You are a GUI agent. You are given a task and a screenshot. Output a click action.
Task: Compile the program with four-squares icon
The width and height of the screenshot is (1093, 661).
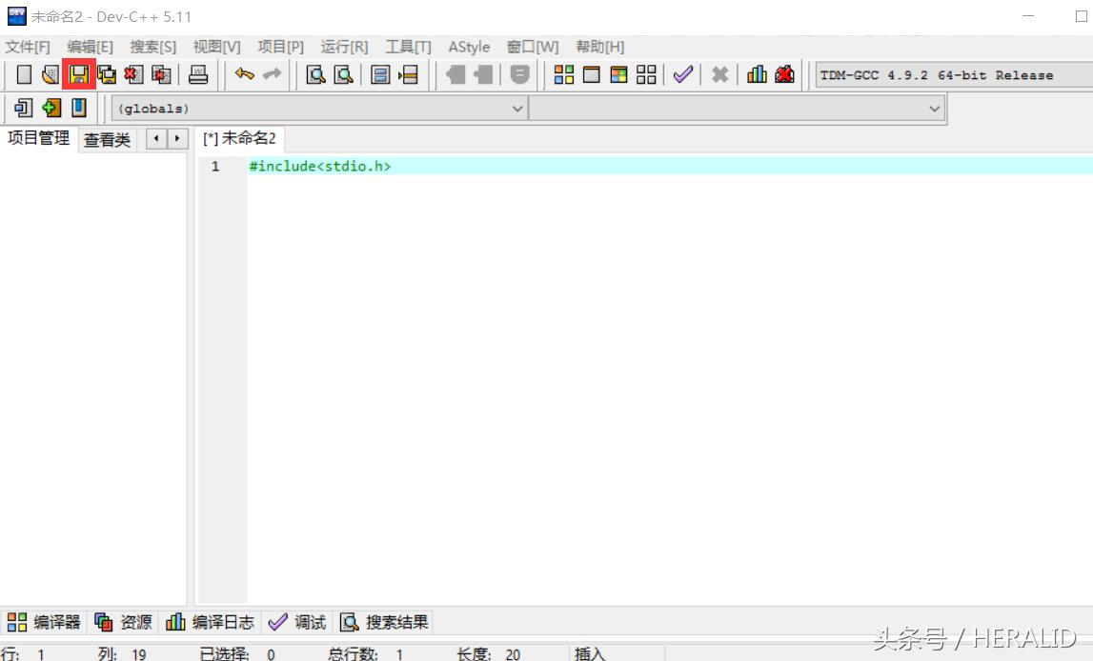[x=563, y=74]
